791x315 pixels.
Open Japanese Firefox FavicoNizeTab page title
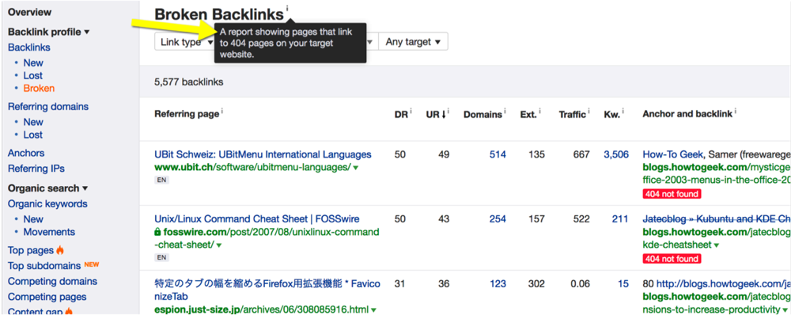(267, 290)
